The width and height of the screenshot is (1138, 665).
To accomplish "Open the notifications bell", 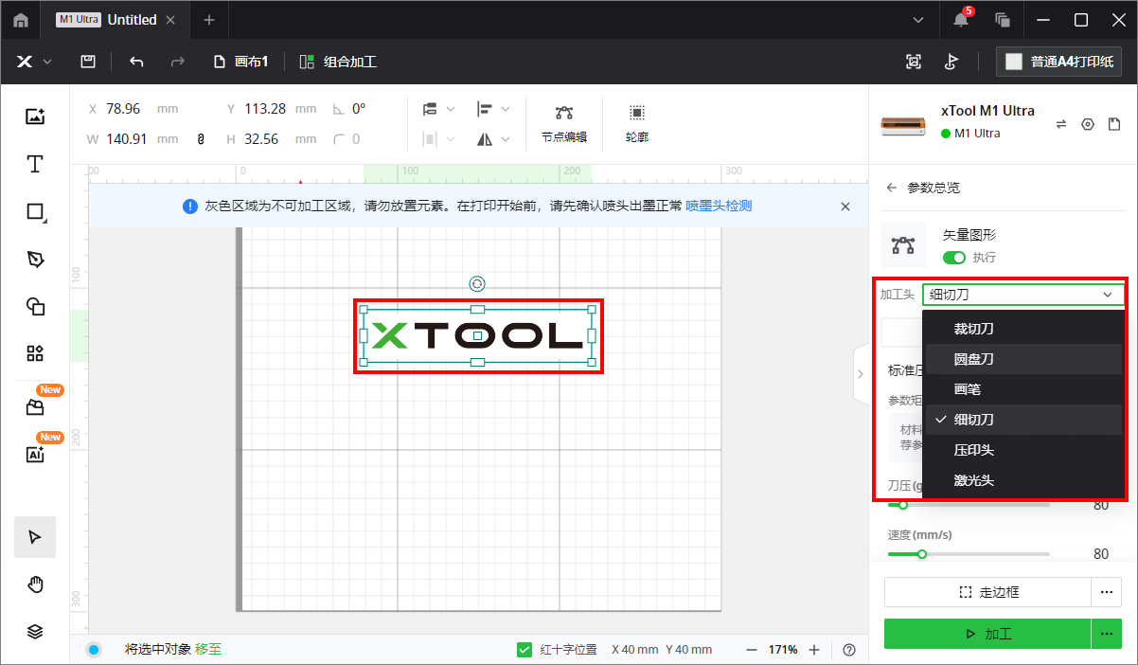I will pos(962,20).
